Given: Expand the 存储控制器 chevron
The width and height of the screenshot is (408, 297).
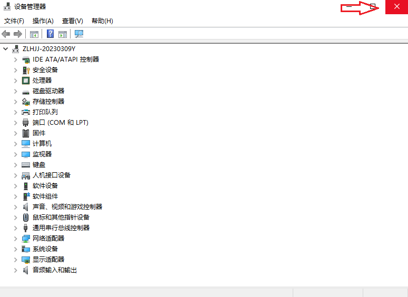Looking at the screenshot, I should click(x=16, y=102).
